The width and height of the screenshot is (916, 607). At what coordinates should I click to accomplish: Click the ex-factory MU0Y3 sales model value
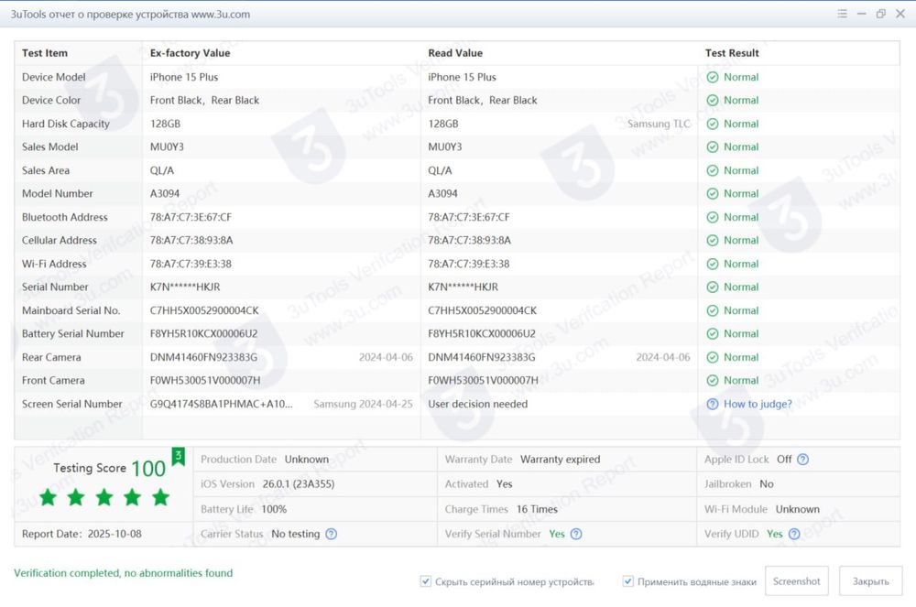coord(167,147)
